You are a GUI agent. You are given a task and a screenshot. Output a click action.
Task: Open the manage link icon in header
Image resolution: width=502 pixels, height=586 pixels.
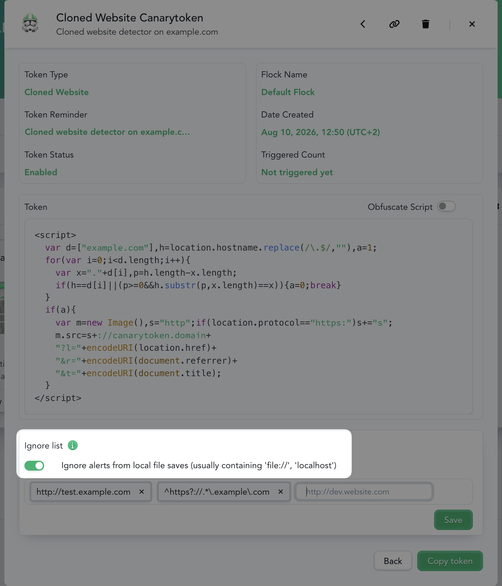(x=394, y=24)
